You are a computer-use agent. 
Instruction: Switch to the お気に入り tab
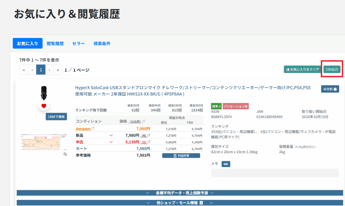click(x=28, y=43)
